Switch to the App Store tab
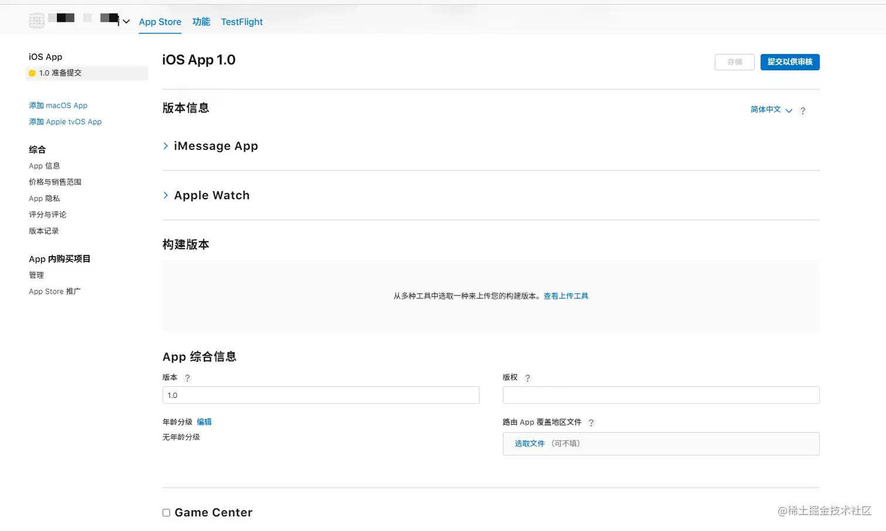This screenshot has height=531, width=886. coord(160,22)
